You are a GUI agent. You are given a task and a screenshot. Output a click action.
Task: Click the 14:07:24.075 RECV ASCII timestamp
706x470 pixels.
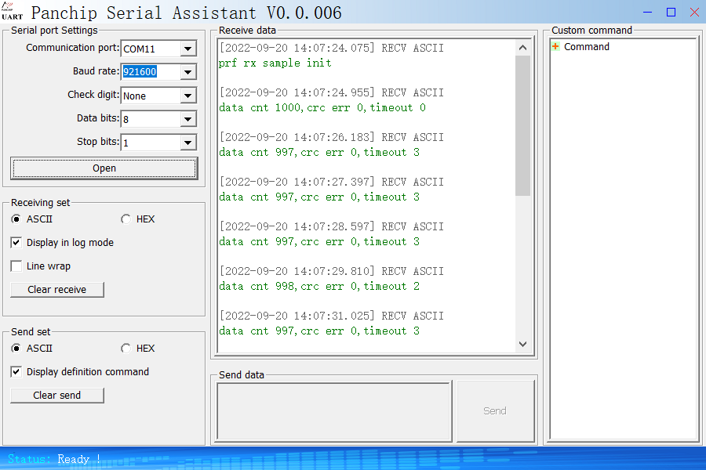point(331,48)
